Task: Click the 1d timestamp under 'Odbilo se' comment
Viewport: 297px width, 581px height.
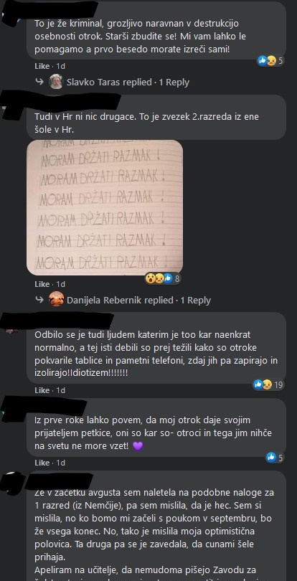Action: coord(61,390)
